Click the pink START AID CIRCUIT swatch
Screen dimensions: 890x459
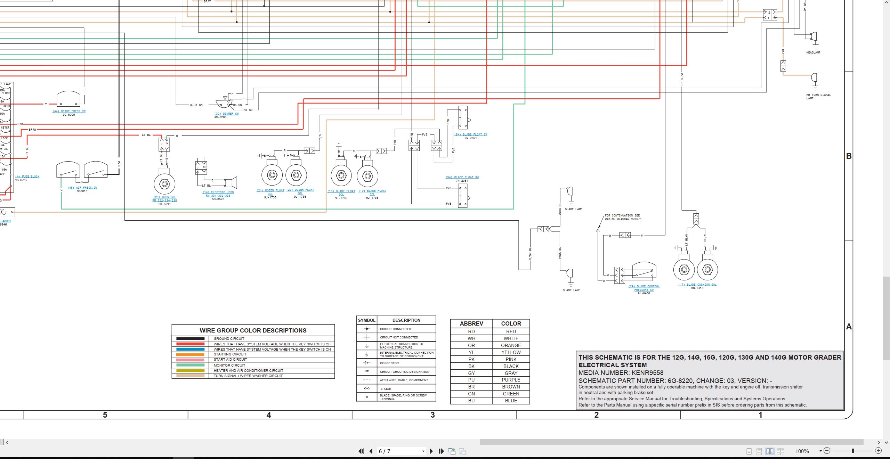click(190, 360)
